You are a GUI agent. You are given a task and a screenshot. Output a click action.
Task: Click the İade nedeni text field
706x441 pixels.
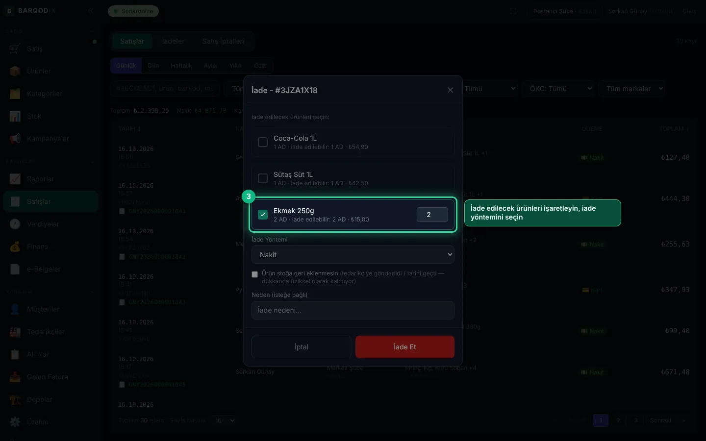[x=353, y=310]
